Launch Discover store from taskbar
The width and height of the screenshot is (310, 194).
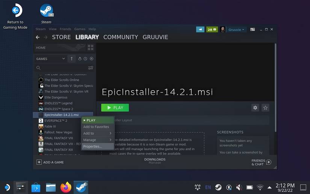[36, 187]
